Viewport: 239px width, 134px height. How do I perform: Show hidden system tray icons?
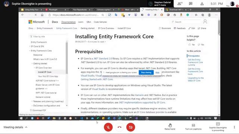click(187, 118)
